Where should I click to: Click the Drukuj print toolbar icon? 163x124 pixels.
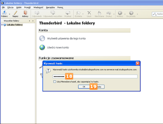109,13
